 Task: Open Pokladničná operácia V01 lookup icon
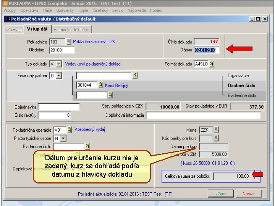point(70,130)
